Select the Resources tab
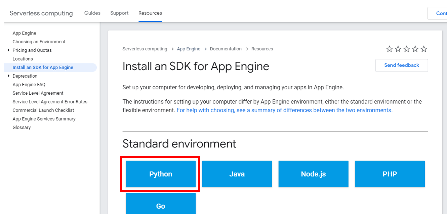This screenshot has width=448, height=218. pyautogui.click(x=150, y=13)
